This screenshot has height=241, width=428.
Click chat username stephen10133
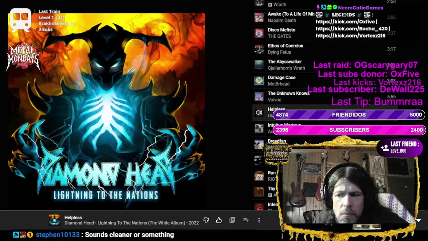pos(58,235)
